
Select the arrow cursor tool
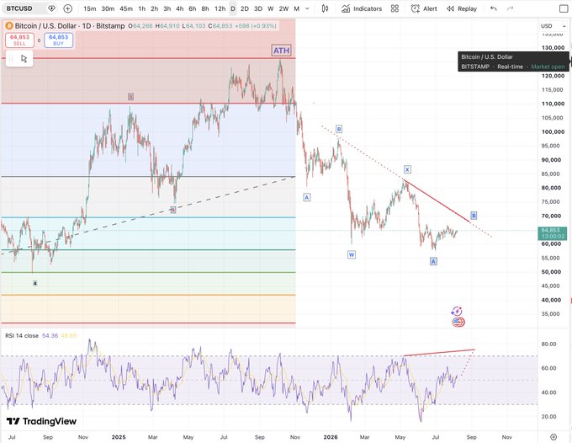click(24, 58)
